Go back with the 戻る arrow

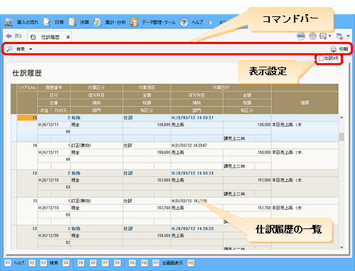(13, 36)
